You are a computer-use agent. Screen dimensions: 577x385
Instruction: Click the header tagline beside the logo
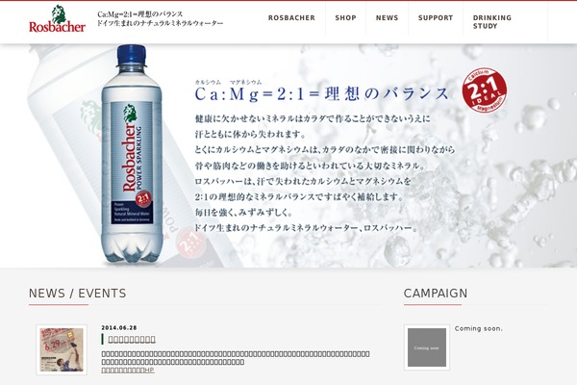[160, 18]
